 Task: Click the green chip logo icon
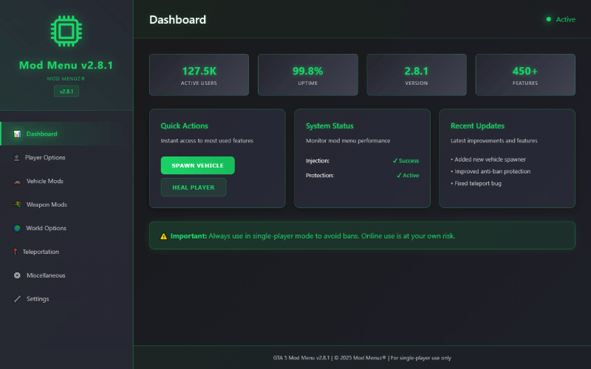[66, 31]
